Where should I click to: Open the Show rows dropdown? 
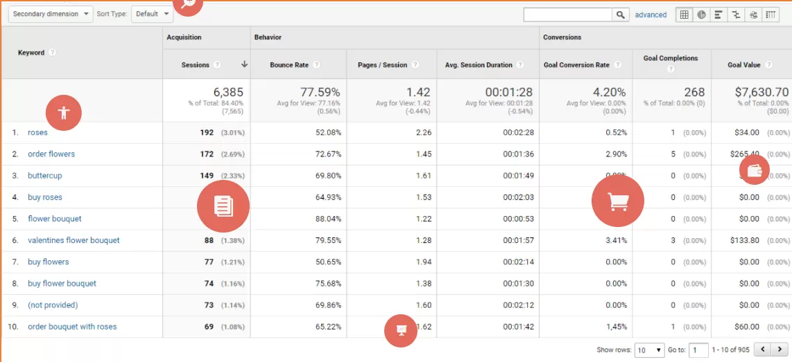pyautogui.click(x=649, y=350)
